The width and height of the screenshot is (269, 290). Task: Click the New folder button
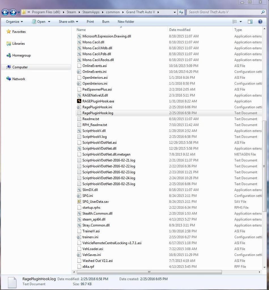(x=126, y=22)
